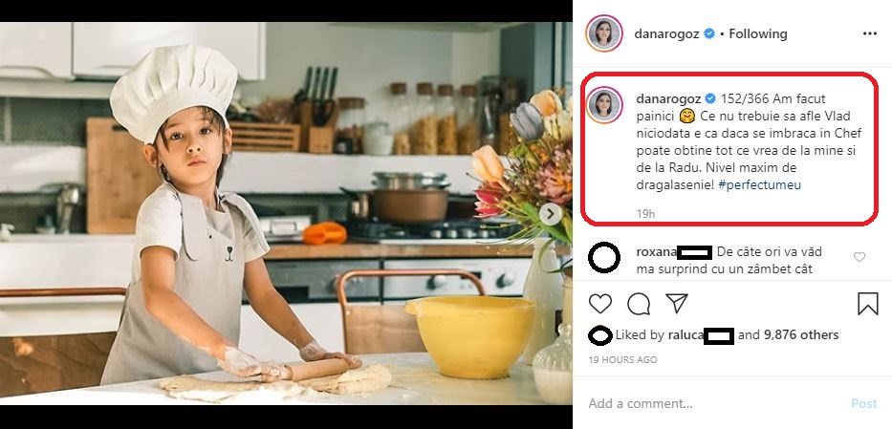This screenshot has height=429, width=892.
Task: Open danarogoz profile picture in header
Action: pos(605,33)
